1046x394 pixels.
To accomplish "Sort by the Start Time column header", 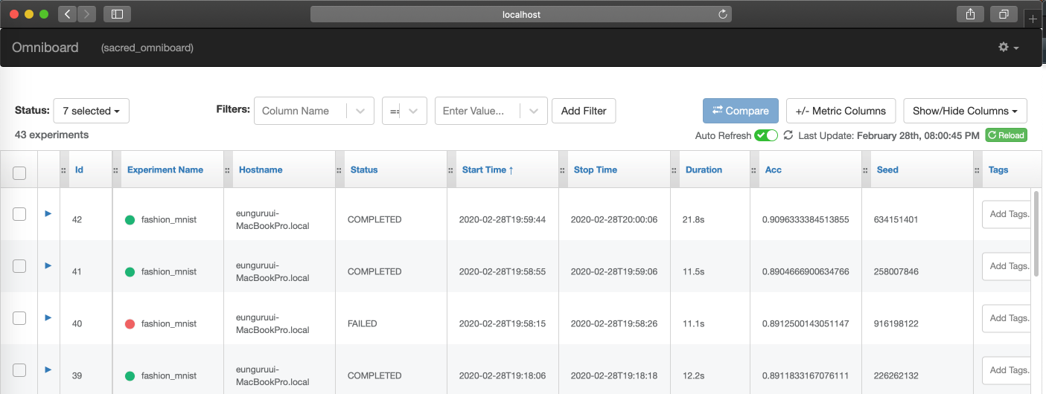I will pyautogui.click(x=488, y=169).
